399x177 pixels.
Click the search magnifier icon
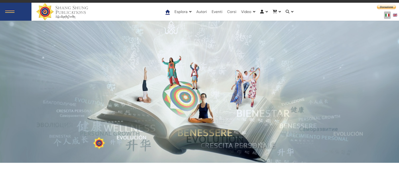click(287, 12)
